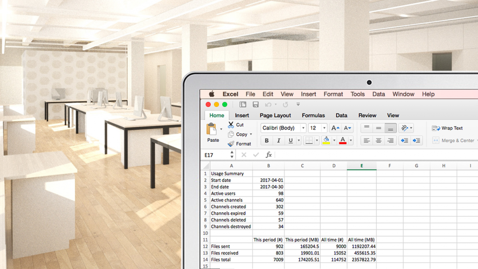Image resolution: width=478 pixels, height=269 pixels.
Task: Align text right in the cell
Action: tap(391, 141)
